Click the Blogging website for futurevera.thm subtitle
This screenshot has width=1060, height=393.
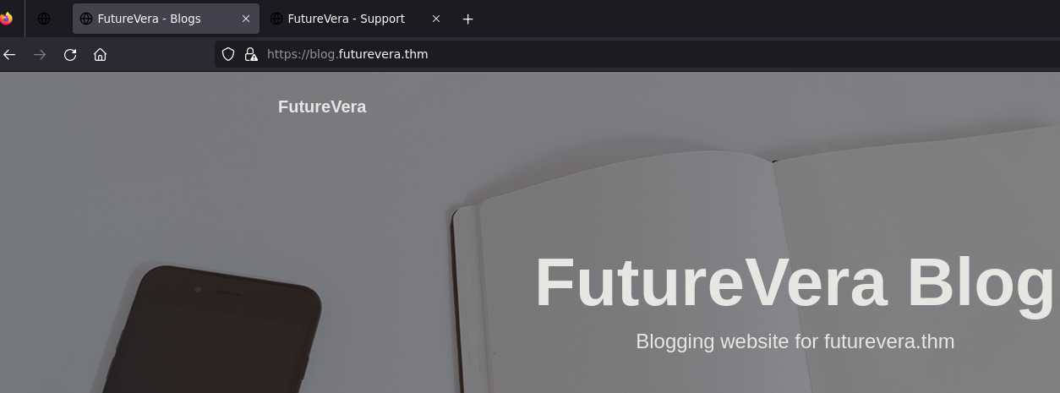(x=795, y=341)
